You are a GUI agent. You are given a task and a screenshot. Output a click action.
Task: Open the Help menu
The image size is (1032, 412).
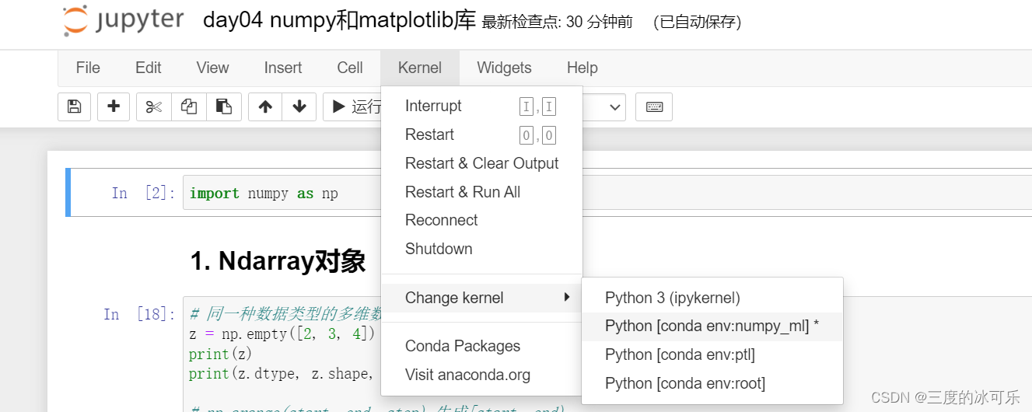582,68
